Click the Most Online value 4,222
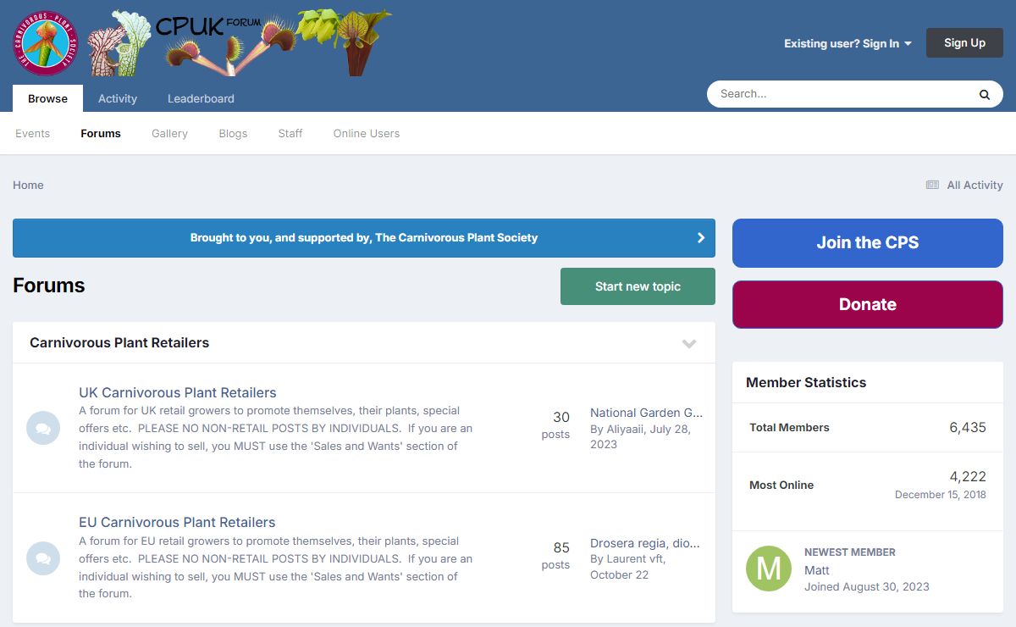This screenshot has width=1016, height=627. pyautogui.click(x=968, y=476)
